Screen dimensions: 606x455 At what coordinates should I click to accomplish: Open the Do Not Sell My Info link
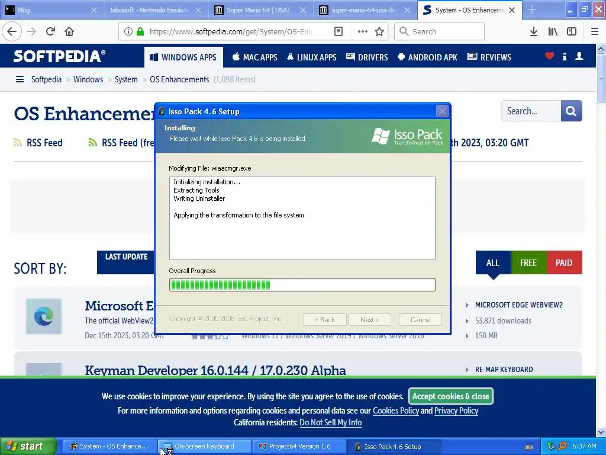click(x=331, y=422)
